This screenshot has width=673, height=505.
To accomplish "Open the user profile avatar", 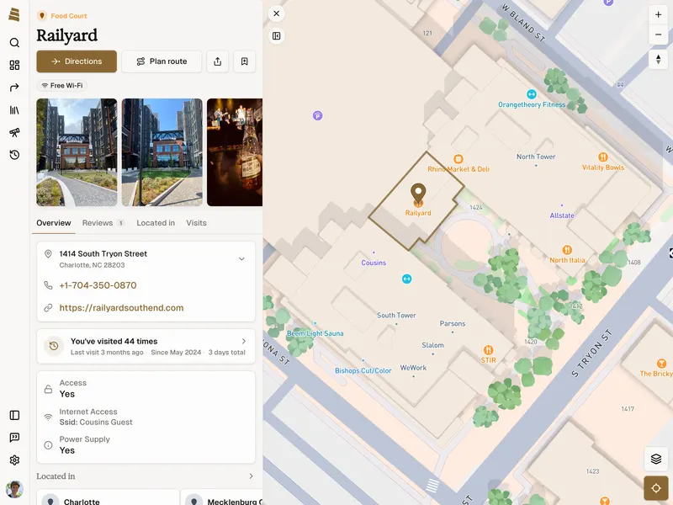I will click(14, 489).
